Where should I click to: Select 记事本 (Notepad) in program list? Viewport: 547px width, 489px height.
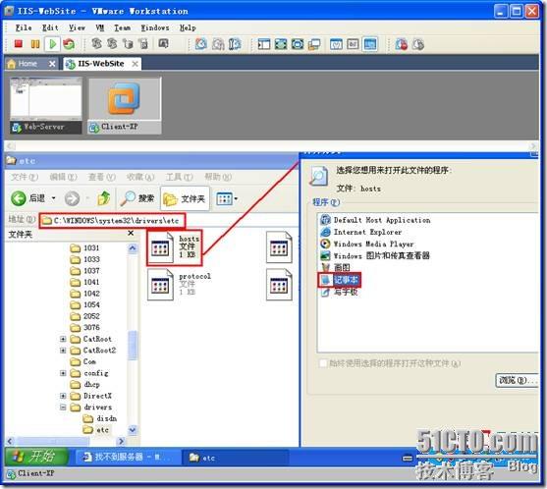pos(340,280)
